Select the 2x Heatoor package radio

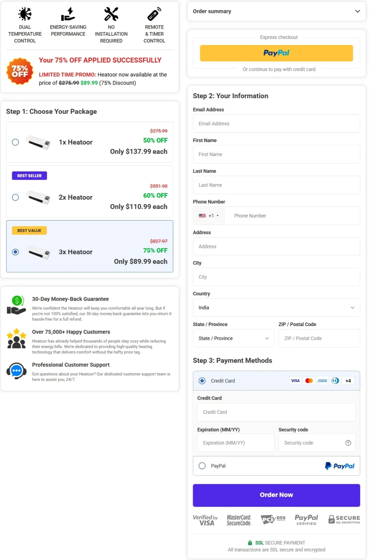coord(15,197)
